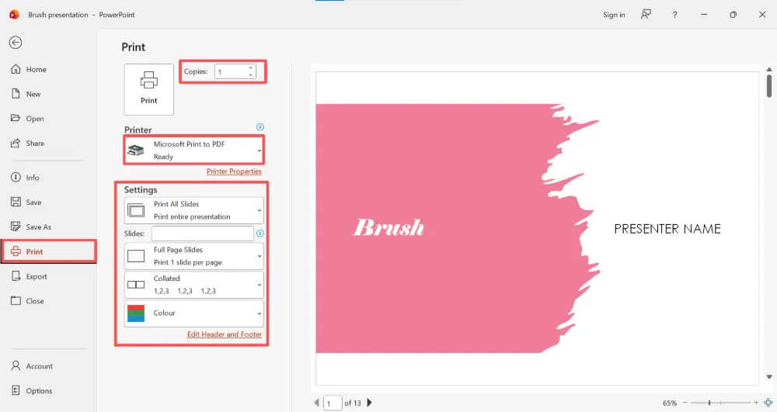Expand the Print All Slides dropdown
This screenshot has width=777, height=412.
[x=193, y=210]
